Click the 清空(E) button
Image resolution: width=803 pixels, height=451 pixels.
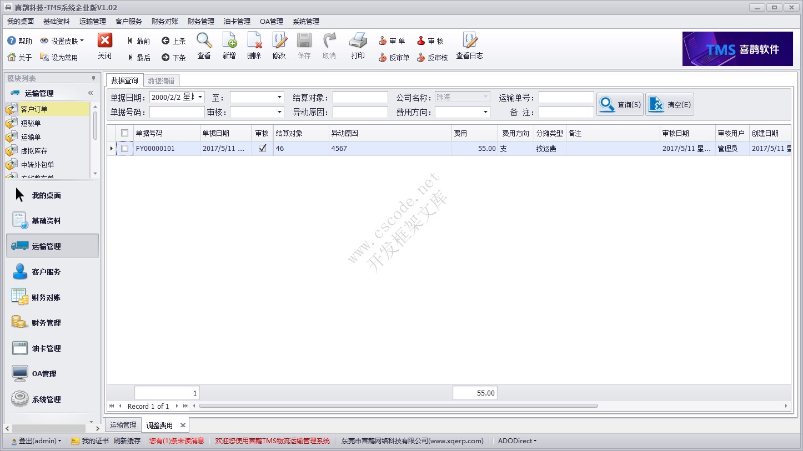[670, 104]
